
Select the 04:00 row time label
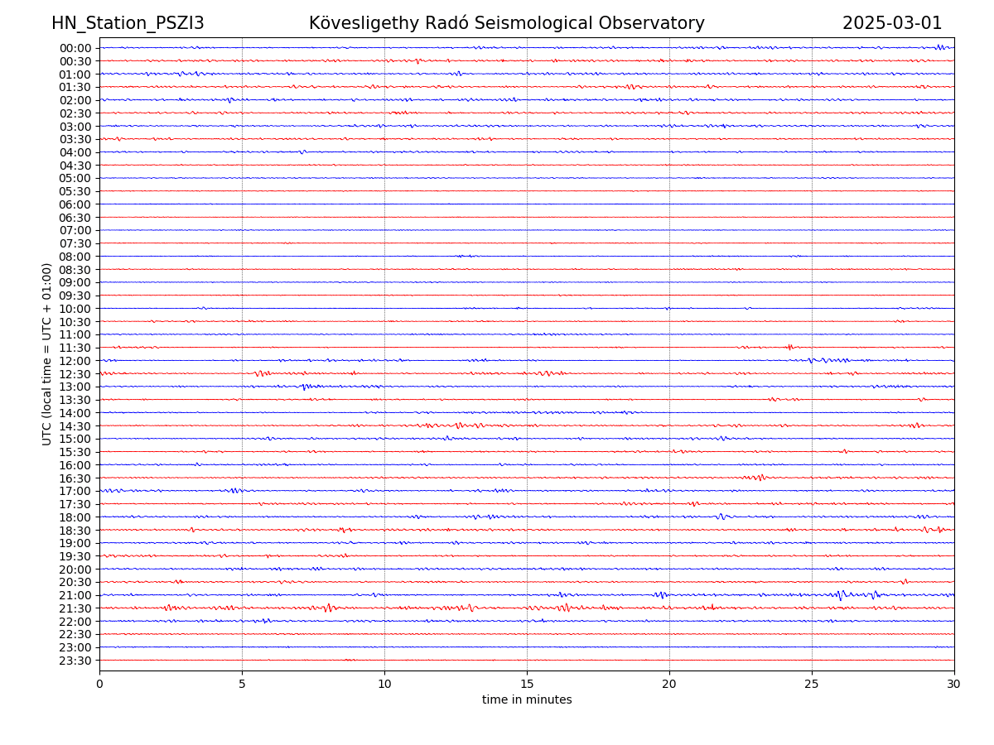(x=75, y=152)
